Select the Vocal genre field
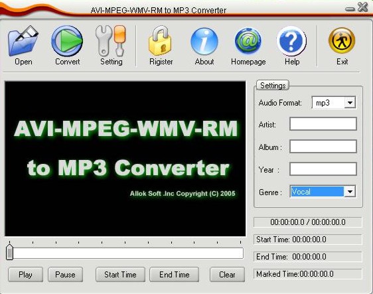373x294 pixels. click(317, 192)
